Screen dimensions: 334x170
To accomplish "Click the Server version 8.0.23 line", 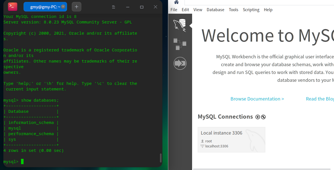I will [68, 22].
